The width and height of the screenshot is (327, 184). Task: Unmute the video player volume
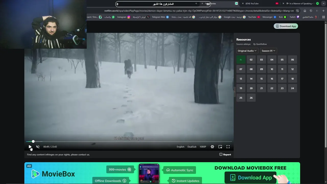click(38, 147)
